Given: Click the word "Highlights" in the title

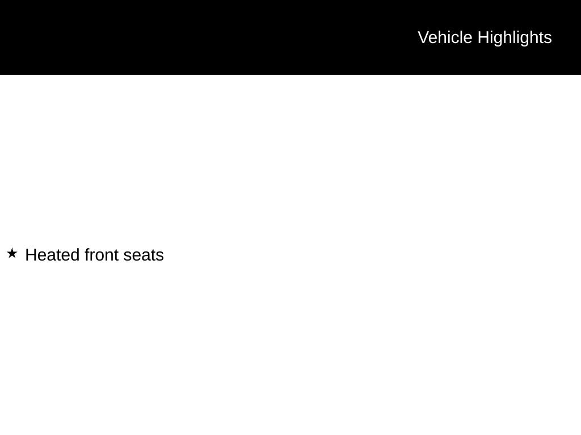Looking at the screenshot, I should tap(515, 37).
